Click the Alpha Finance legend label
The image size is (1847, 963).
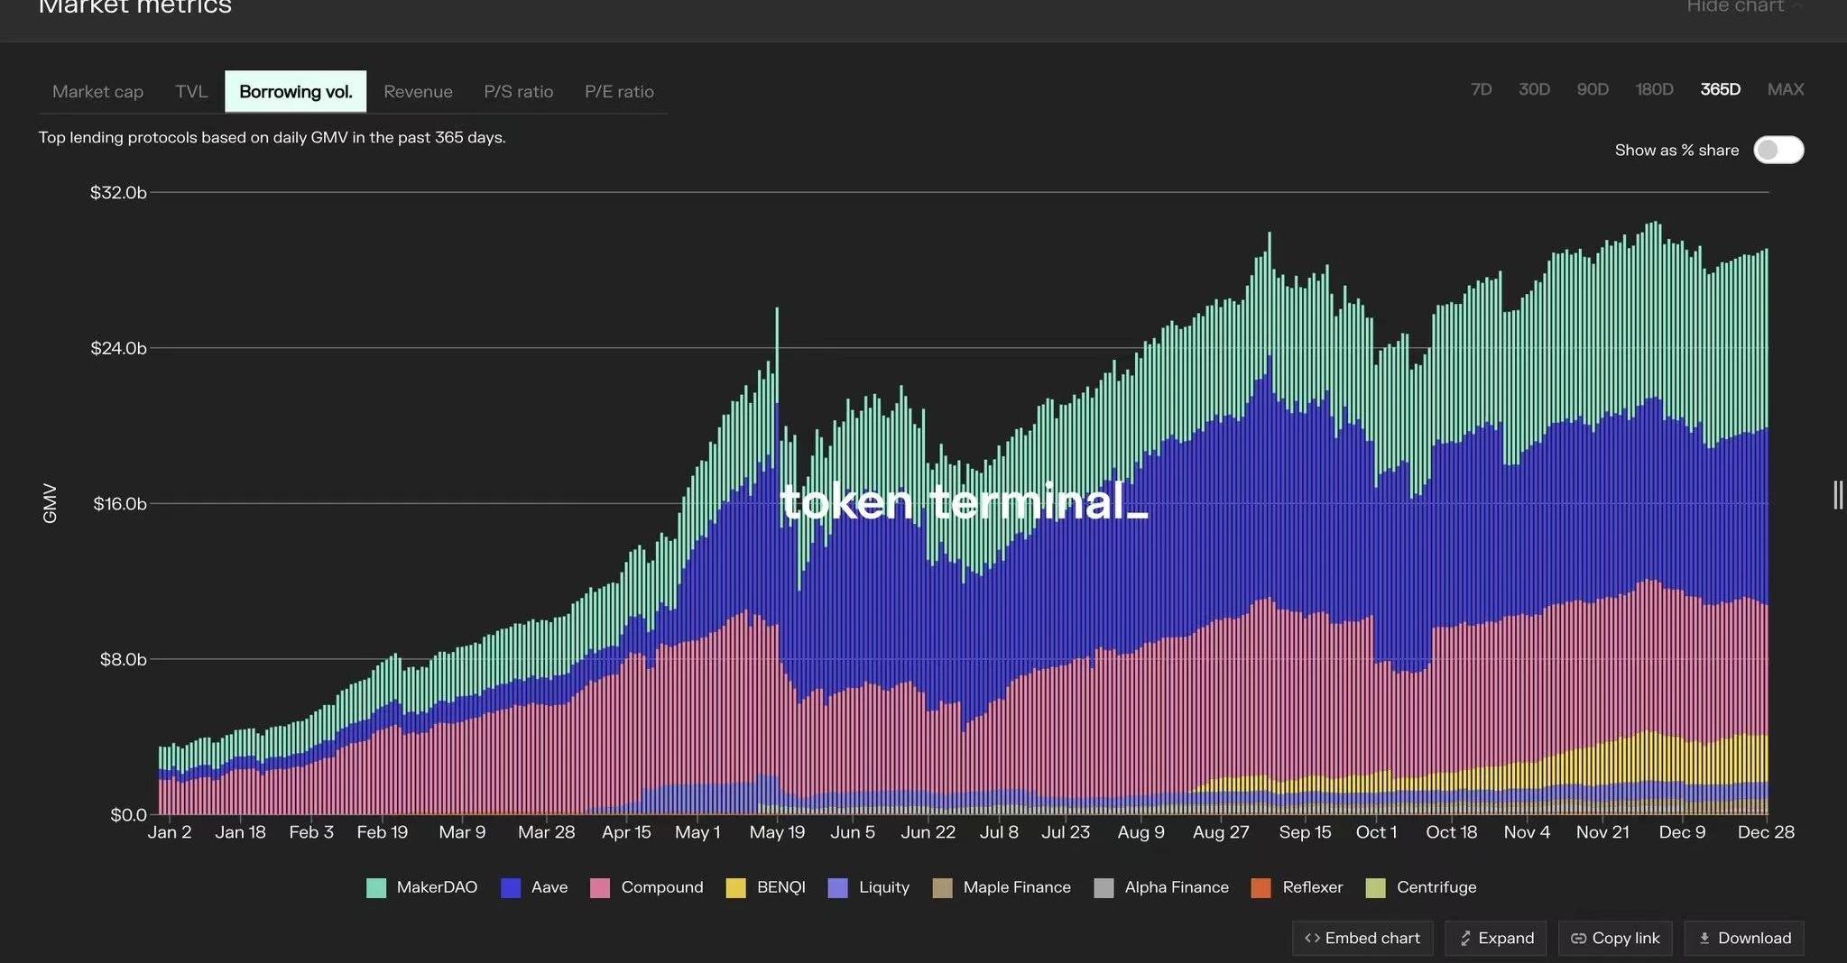click(x=1177, y=887)
